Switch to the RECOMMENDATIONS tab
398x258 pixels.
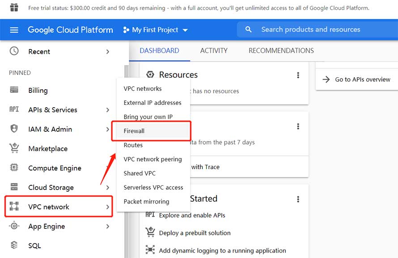281,51
